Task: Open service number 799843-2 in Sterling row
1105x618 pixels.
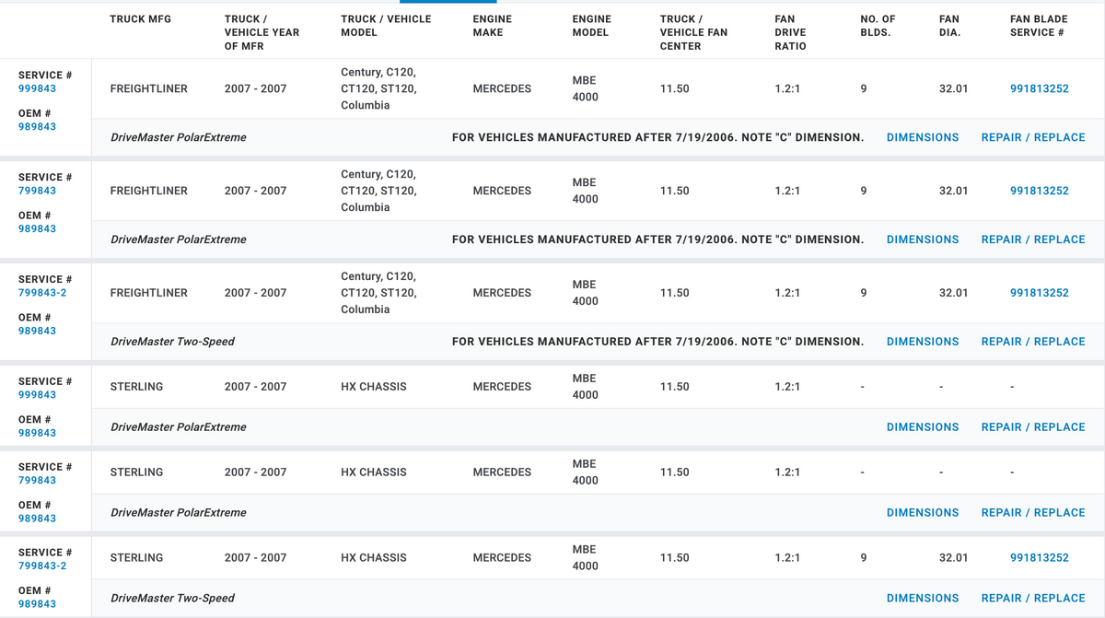Action: (42, 566)
